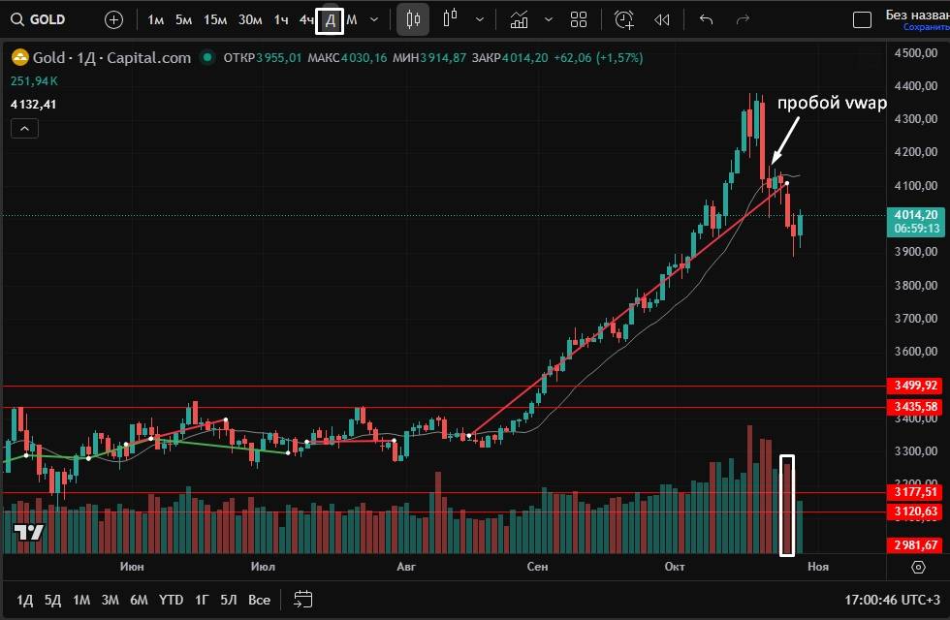Viewport: 950px width, 620px height.
Task: Select the 15m timeframe
Action: pyautogui.click(x=215, y=19)
